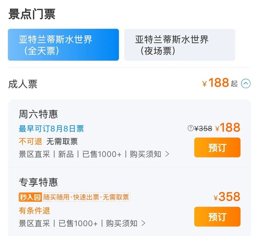Tap the 周六特惠 ticket title

click(38, 114)
